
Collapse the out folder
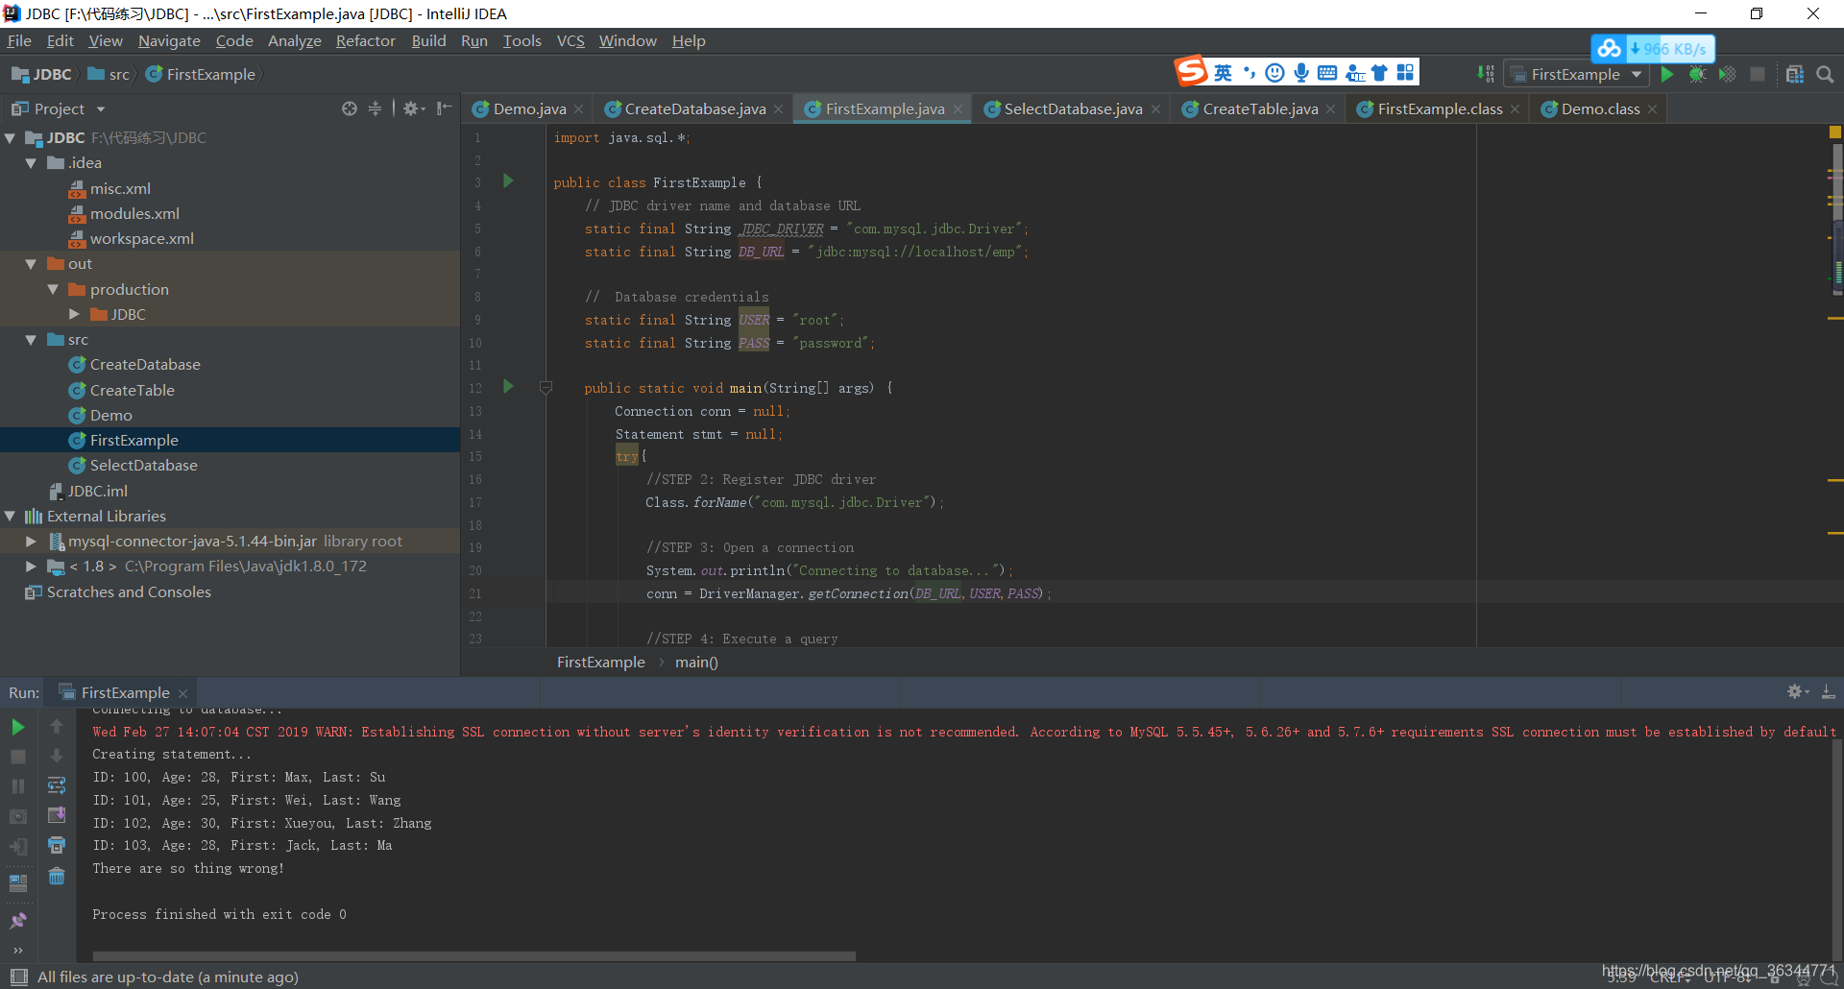[32, 264]
